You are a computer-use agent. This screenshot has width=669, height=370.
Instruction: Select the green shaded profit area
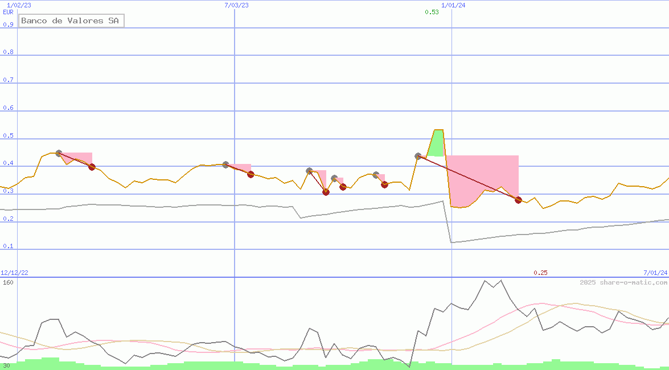(x=436, y=144)
